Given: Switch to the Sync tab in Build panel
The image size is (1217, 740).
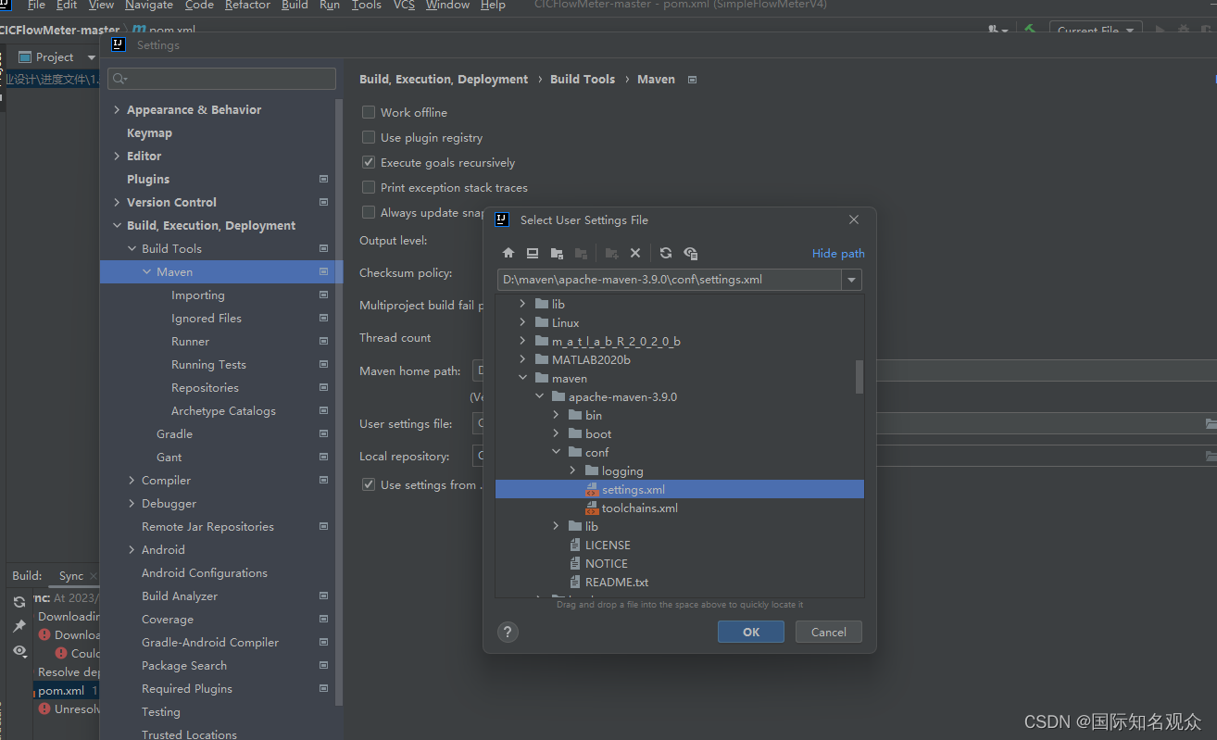Looking at the screenshot, I should [x=71, y=575].
